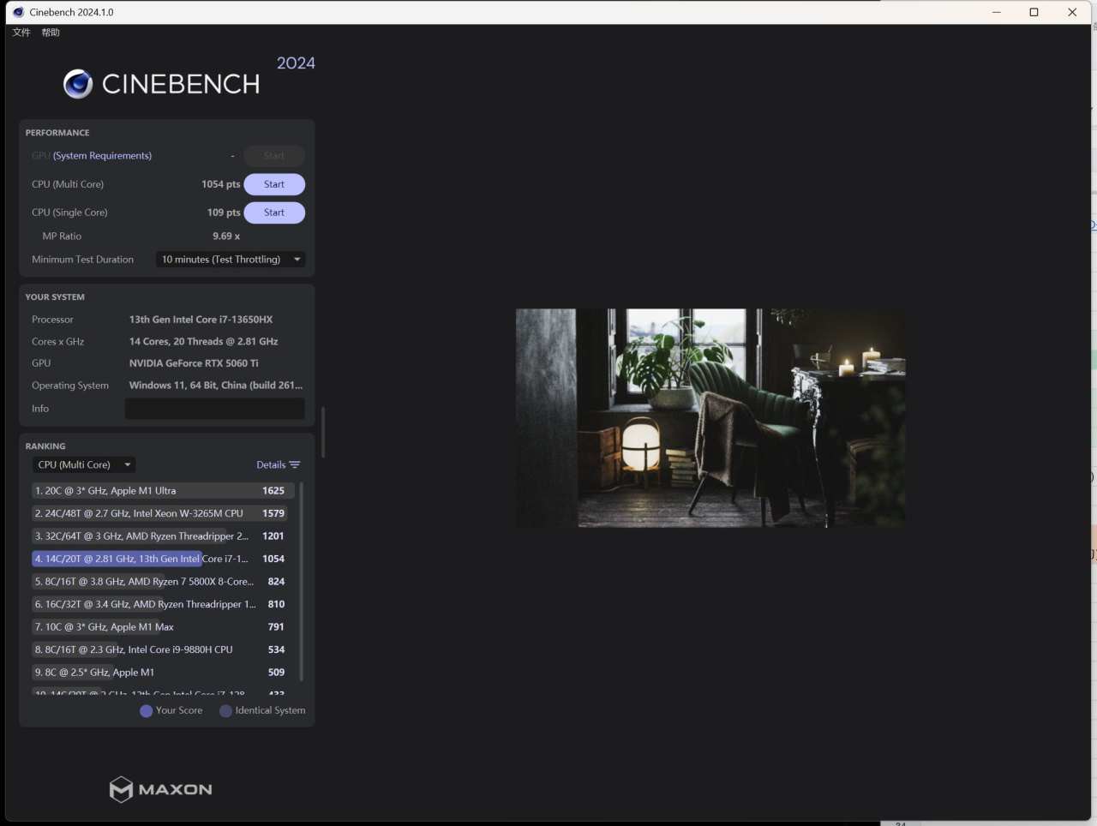The height and width of the screenshot is (826, 1097).
Task: Select the 8C Apple M1 ranking row
Action: pyautogui.click(x=163, y=673)
